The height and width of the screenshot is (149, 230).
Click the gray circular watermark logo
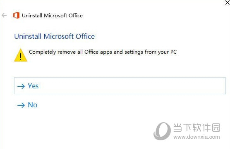(162, 131)
